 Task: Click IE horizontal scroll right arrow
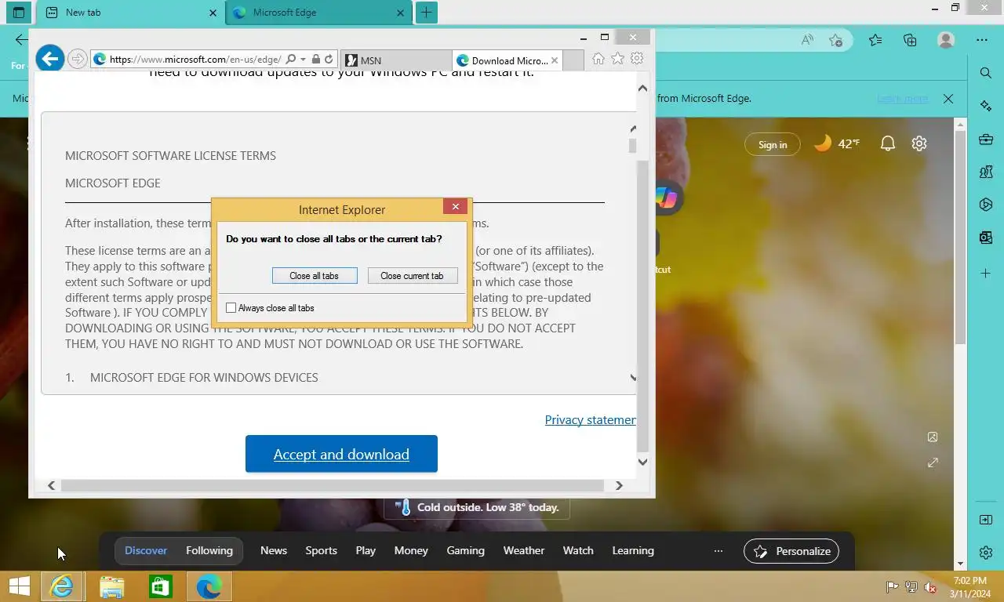(619, 486)
